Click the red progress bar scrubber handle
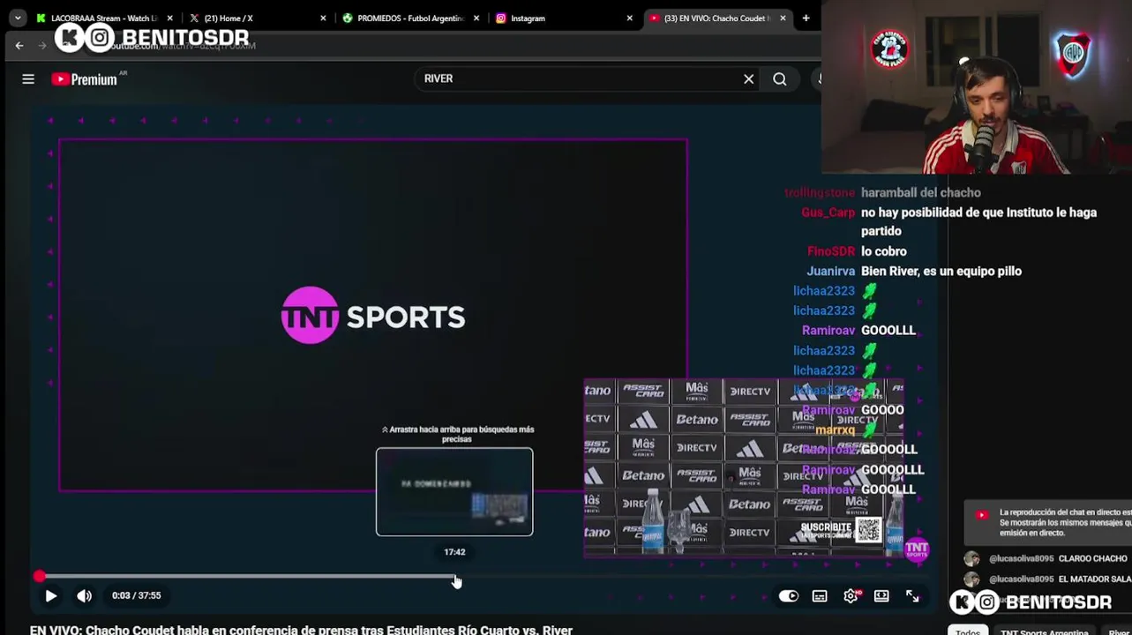The image size is (1132, 635). 39,577
